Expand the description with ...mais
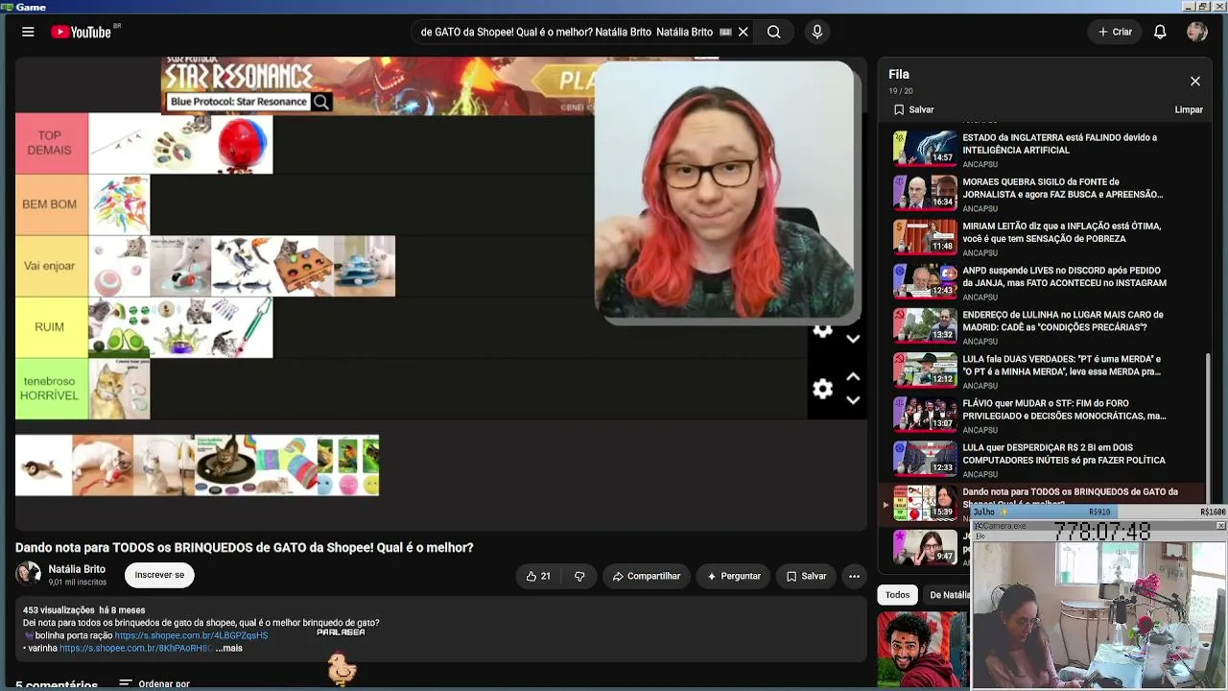 coord(229,648)
